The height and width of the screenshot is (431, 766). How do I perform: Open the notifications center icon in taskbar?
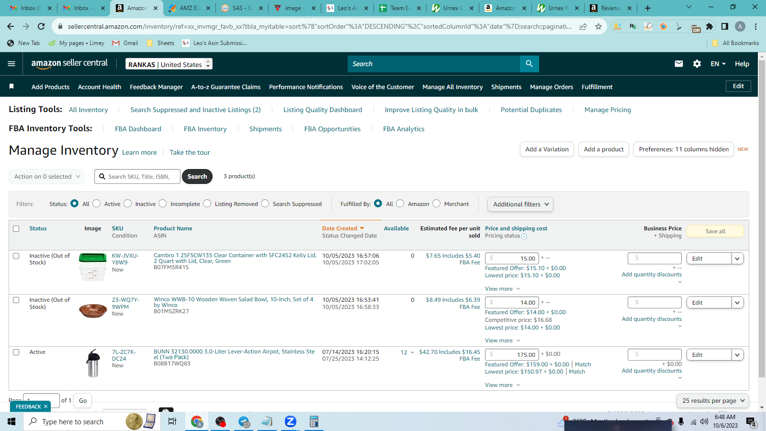point(751,422)
